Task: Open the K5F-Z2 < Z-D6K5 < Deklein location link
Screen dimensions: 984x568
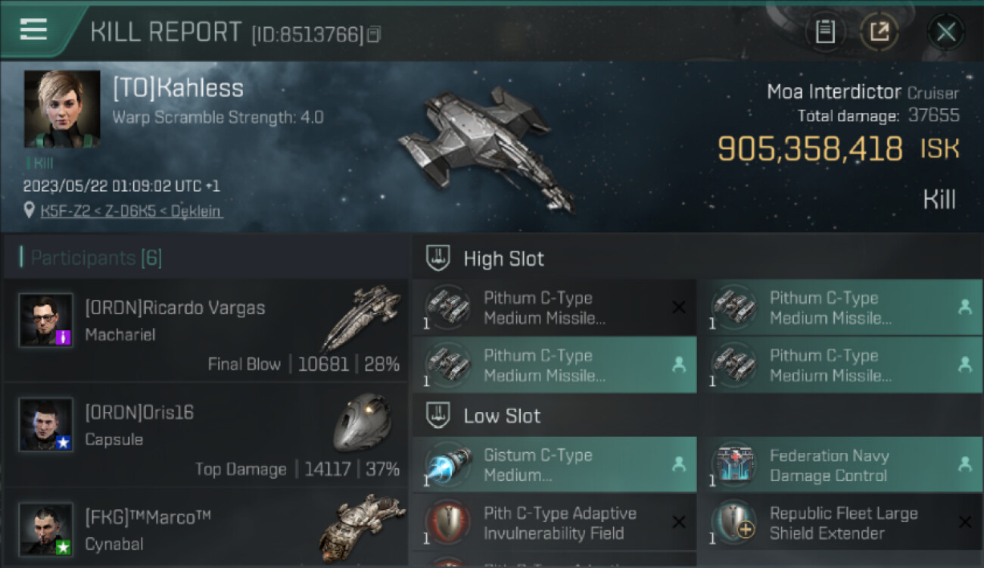Action: [x=132, y=211]
